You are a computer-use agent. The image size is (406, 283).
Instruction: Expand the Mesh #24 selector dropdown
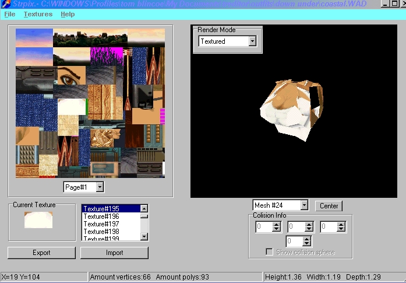click(303, 205)
